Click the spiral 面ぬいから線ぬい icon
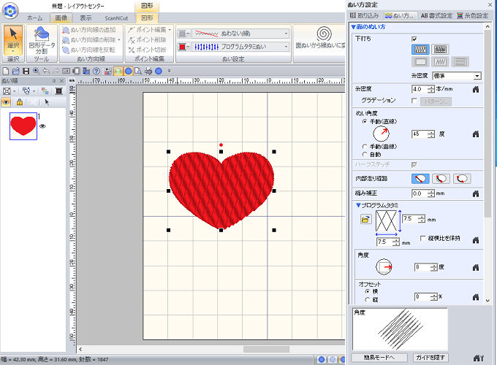Image resolution: width=497 pixels, height=365 pixels. tap(324, 35)
